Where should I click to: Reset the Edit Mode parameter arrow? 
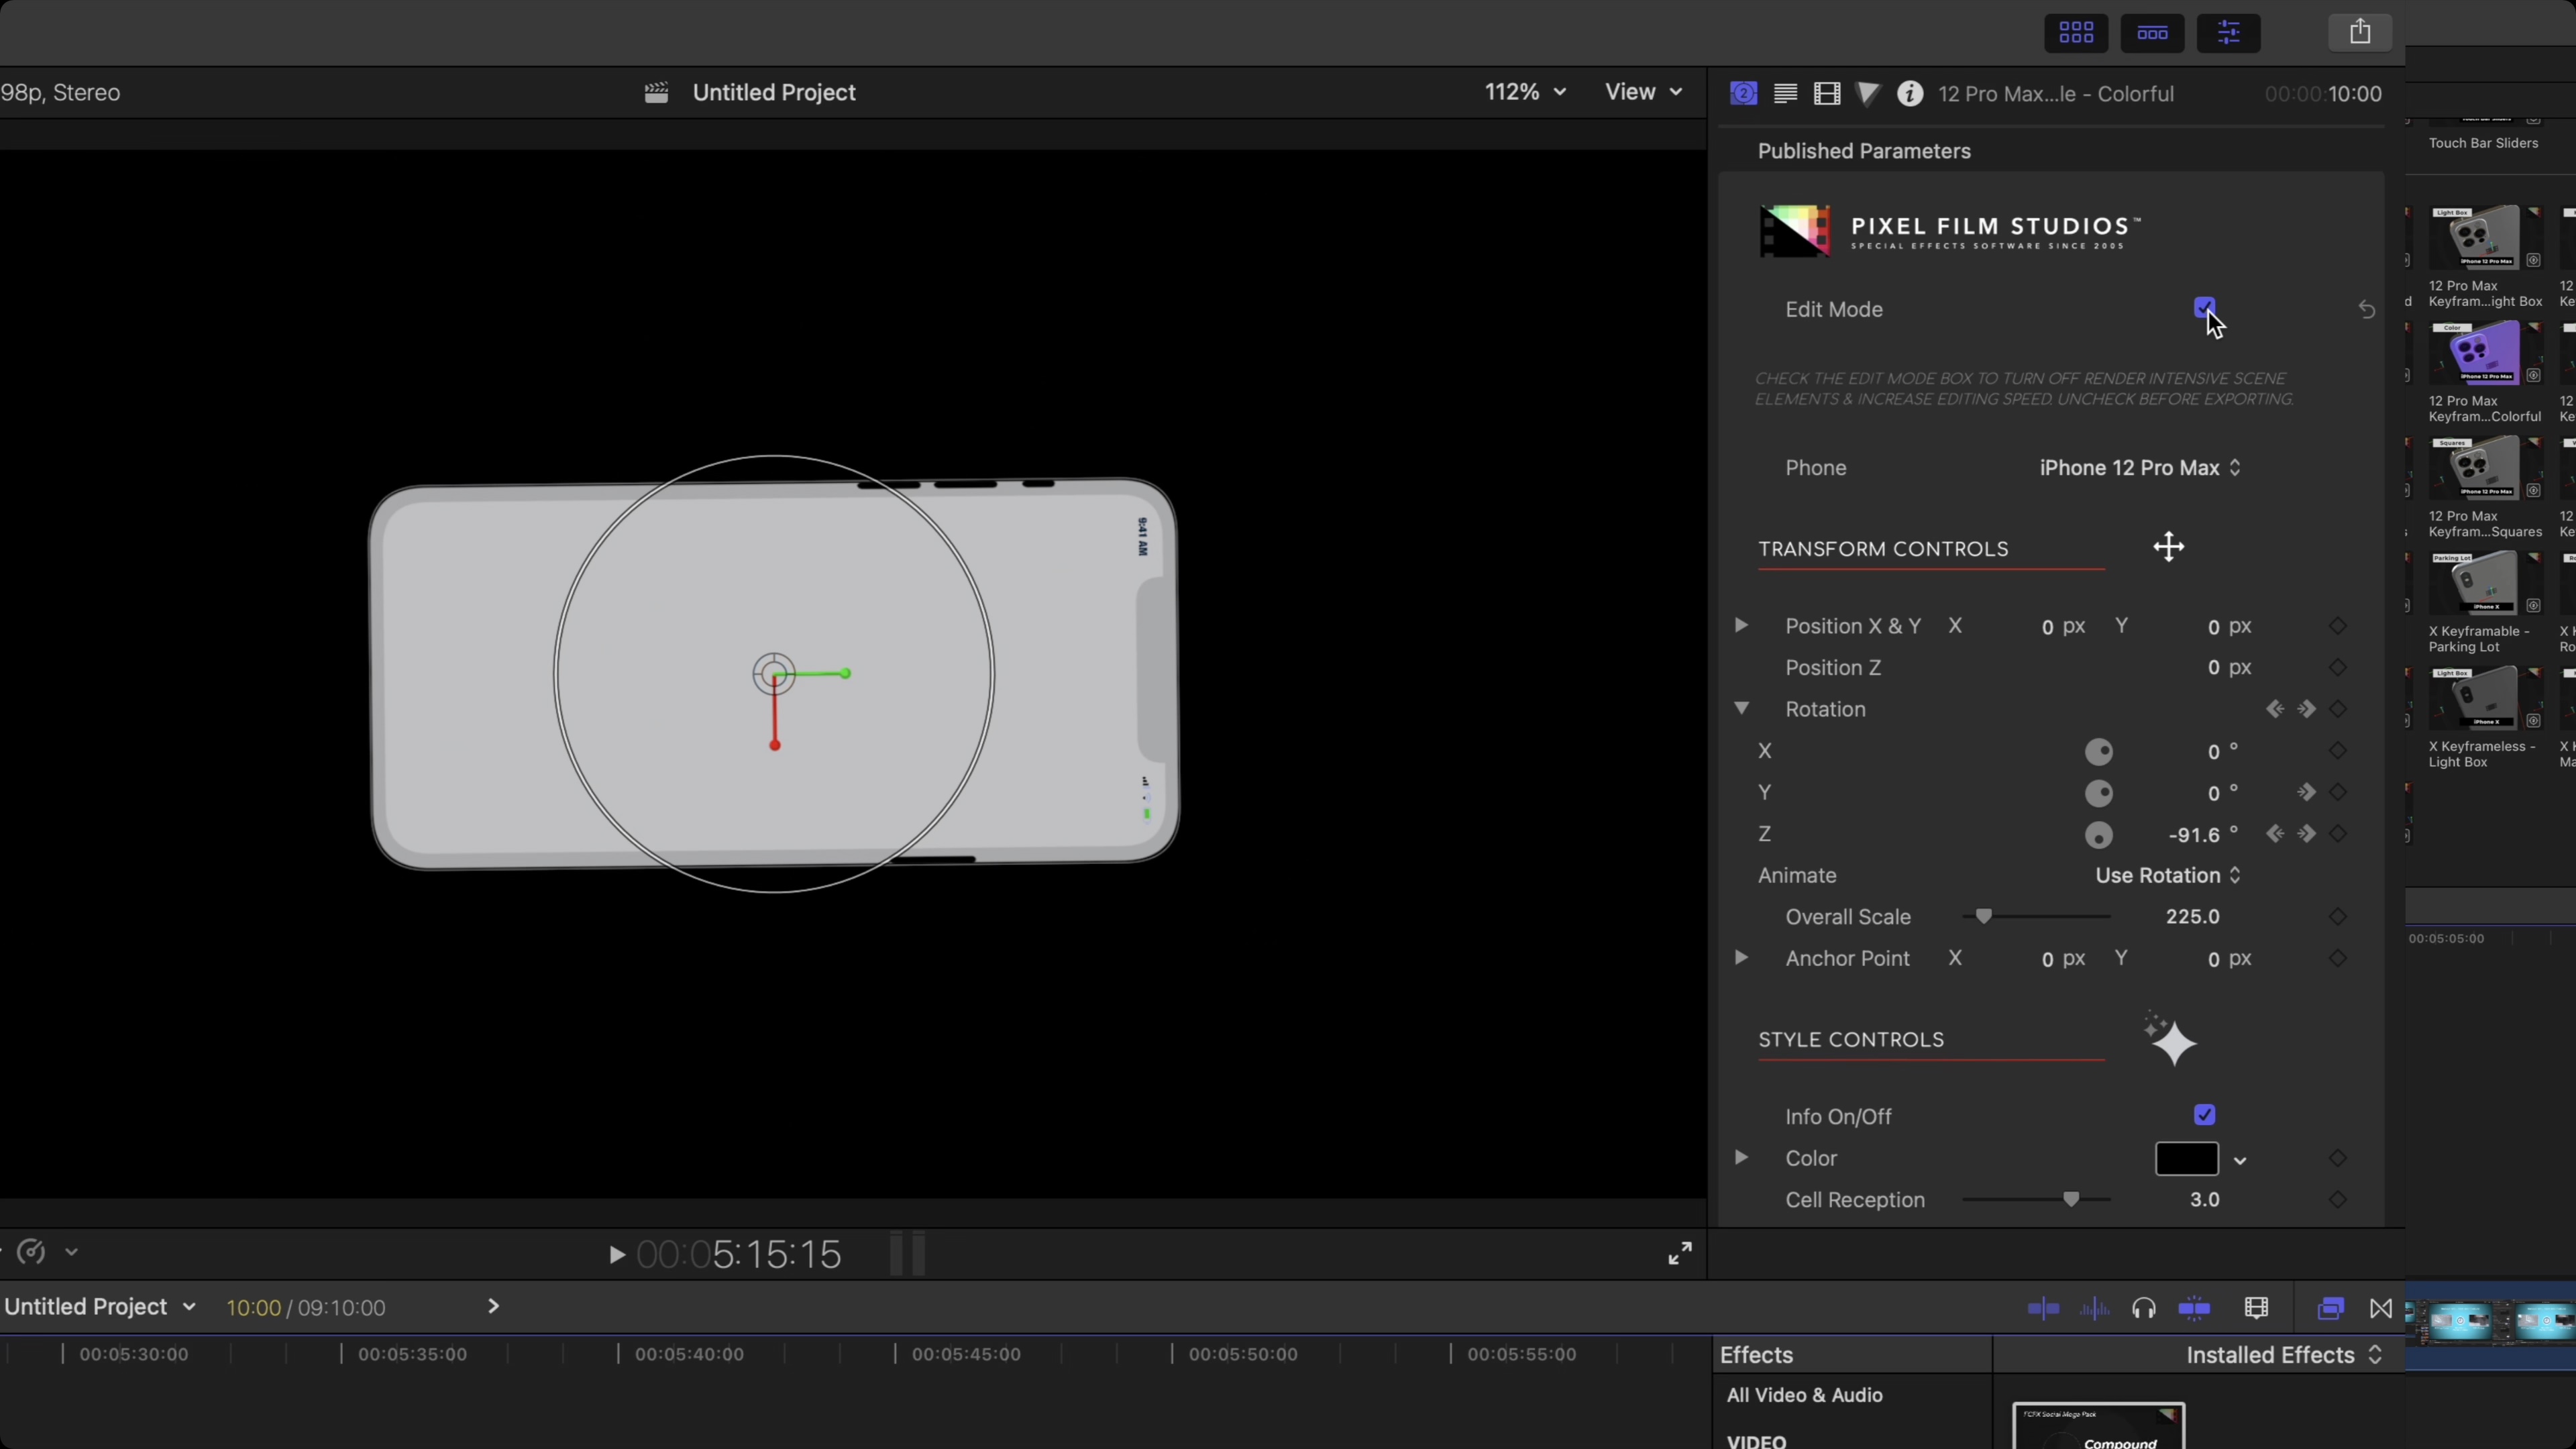click(x=2366, y=310)
